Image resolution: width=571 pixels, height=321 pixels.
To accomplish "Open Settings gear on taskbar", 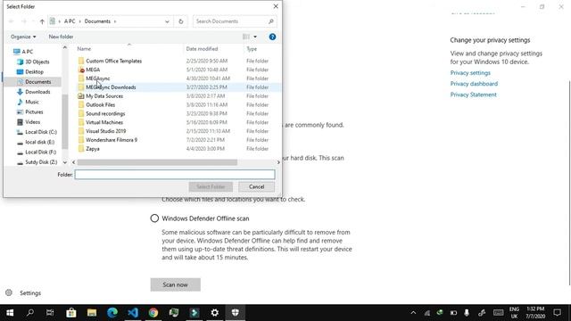I will [x=215, y=313].
